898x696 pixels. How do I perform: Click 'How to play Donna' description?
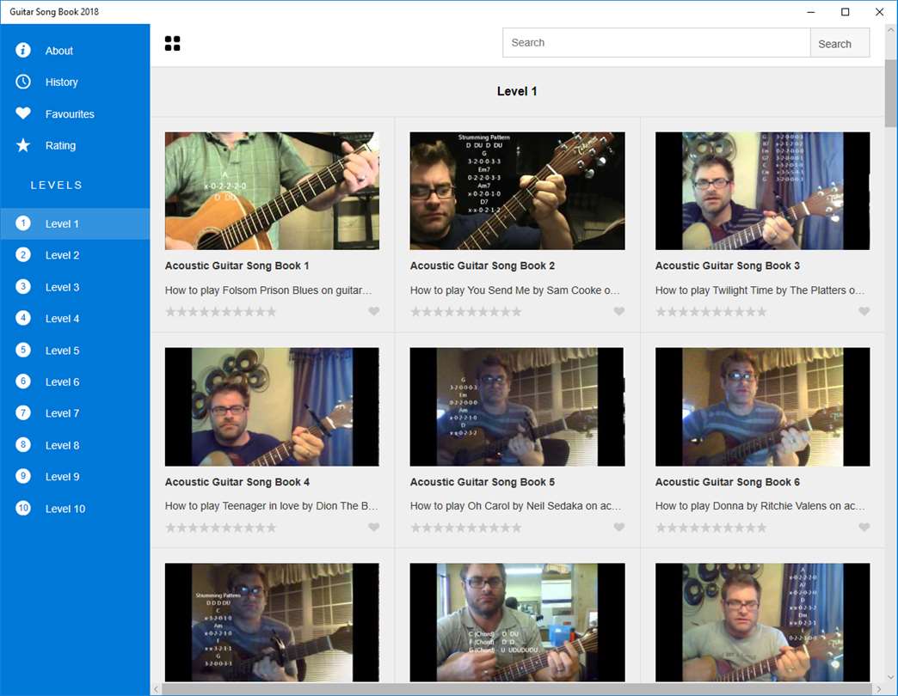[x=760, y=506]
